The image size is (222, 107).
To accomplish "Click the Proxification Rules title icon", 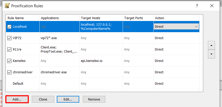I will pos(8,6).
